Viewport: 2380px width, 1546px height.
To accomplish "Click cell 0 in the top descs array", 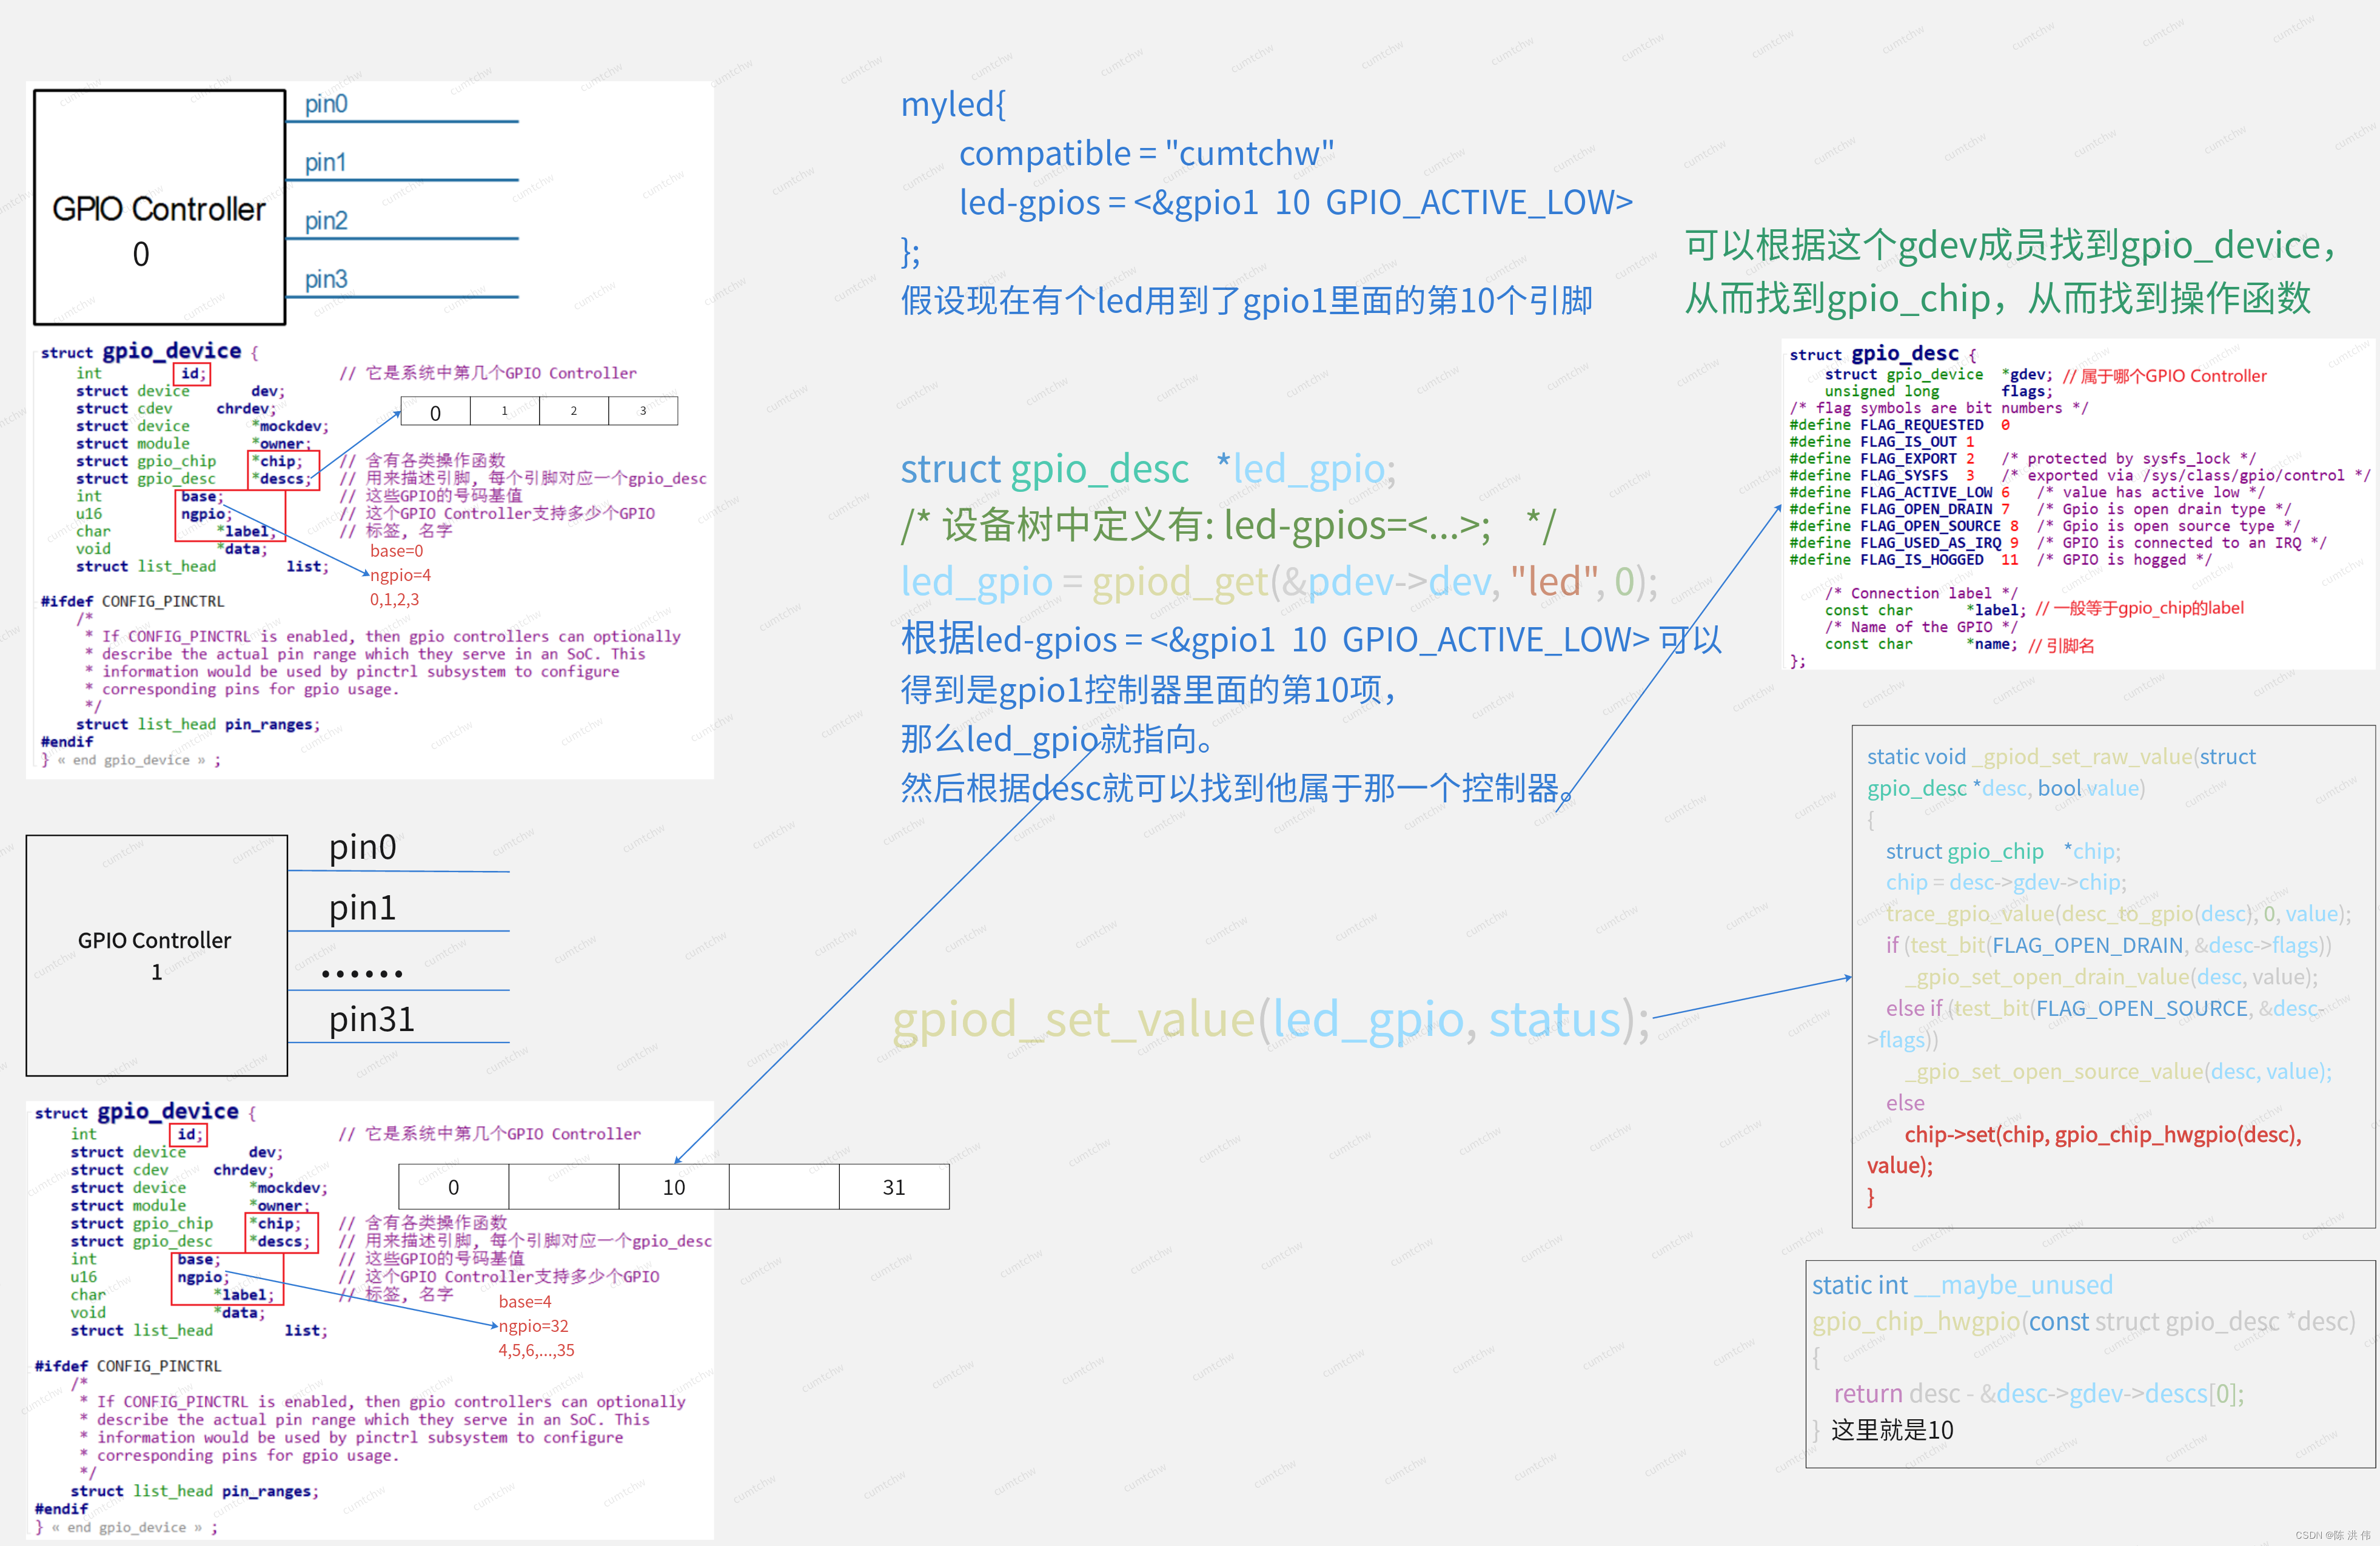I will (x=435, y=412).
